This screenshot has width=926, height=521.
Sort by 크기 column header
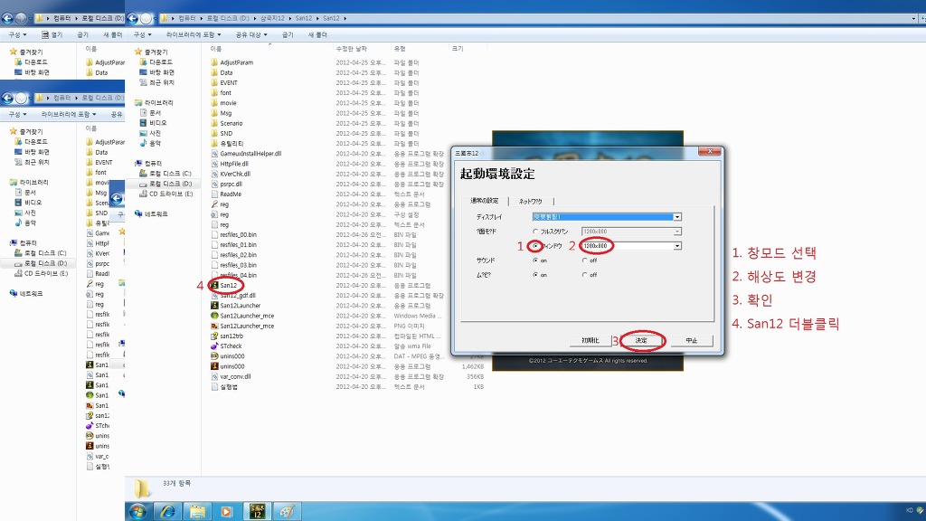pyautogui.click(x=458, y=49)
